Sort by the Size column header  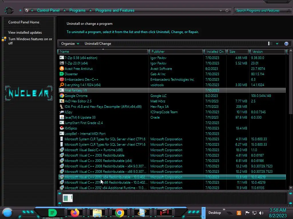point(238,52)
